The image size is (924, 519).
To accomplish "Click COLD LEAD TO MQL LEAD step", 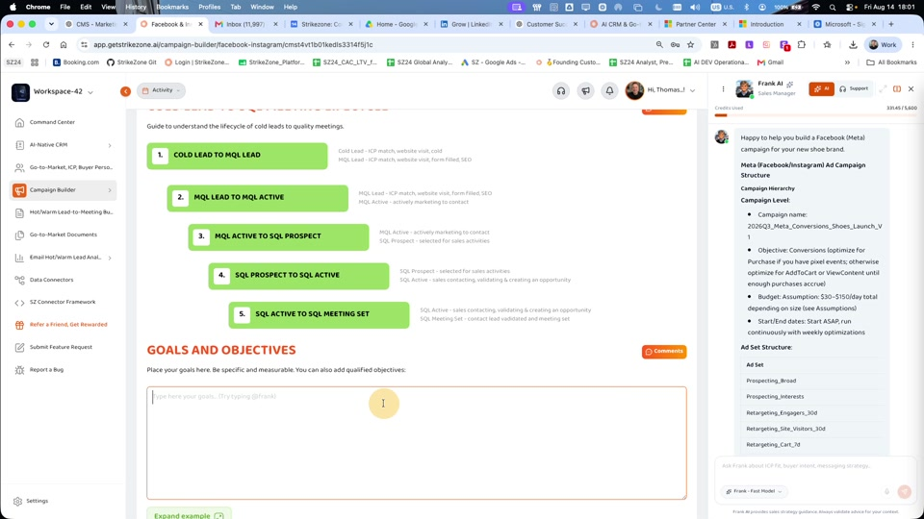I will [237, 156].
